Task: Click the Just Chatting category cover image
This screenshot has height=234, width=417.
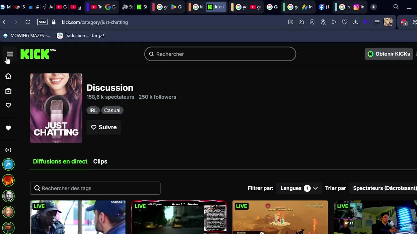Action: point(56,108)
